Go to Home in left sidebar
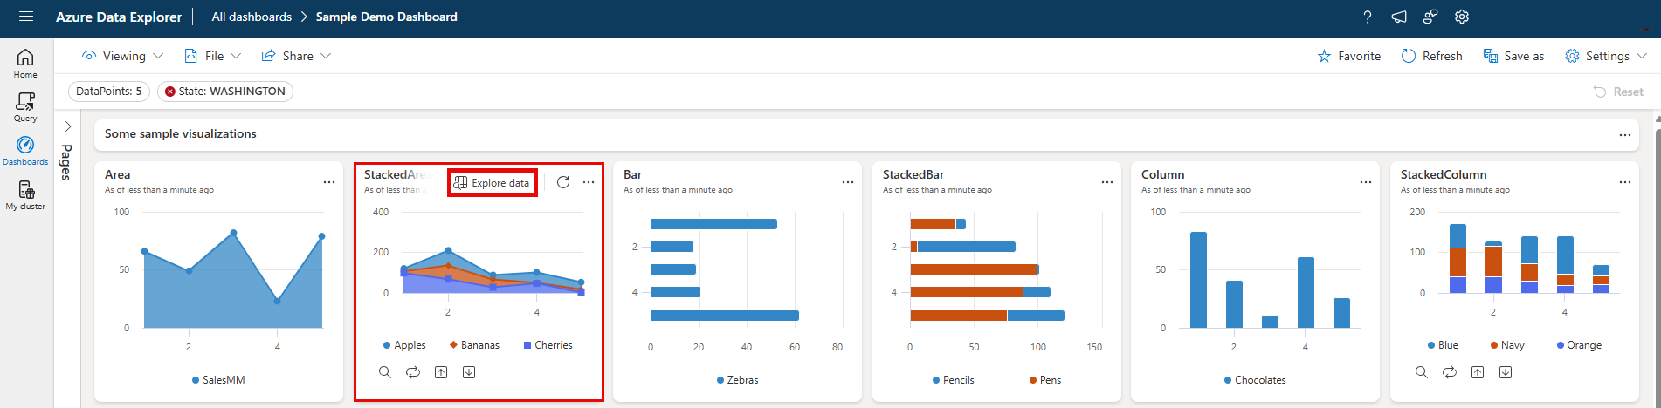The width and height of the screenshot is (1661, 408). pos(25,63)
